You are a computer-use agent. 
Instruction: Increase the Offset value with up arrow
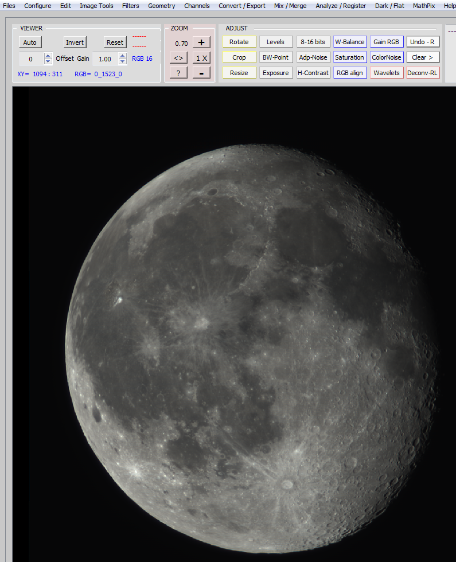coord(48,56)
